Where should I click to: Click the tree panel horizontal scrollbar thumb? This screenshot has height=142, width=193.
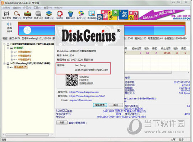pos(27,135)
